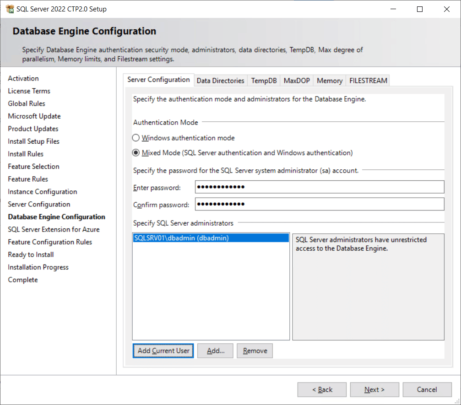Select the Server Configuration tab
Viewport: 461px width, 405px height.
pyautogui.click(x=158, y=80)
